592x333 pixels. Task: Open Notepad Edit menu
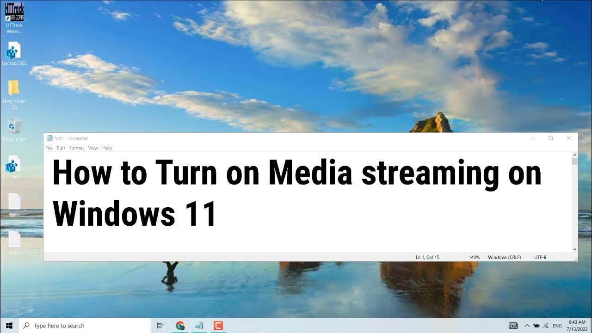(61, 148)
